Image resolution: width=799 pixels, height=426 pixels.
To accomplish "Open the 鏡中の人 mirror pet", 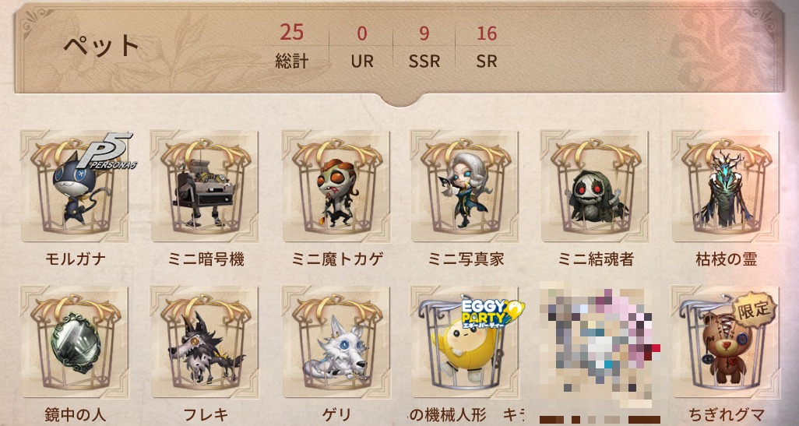I will pos(75,341).
